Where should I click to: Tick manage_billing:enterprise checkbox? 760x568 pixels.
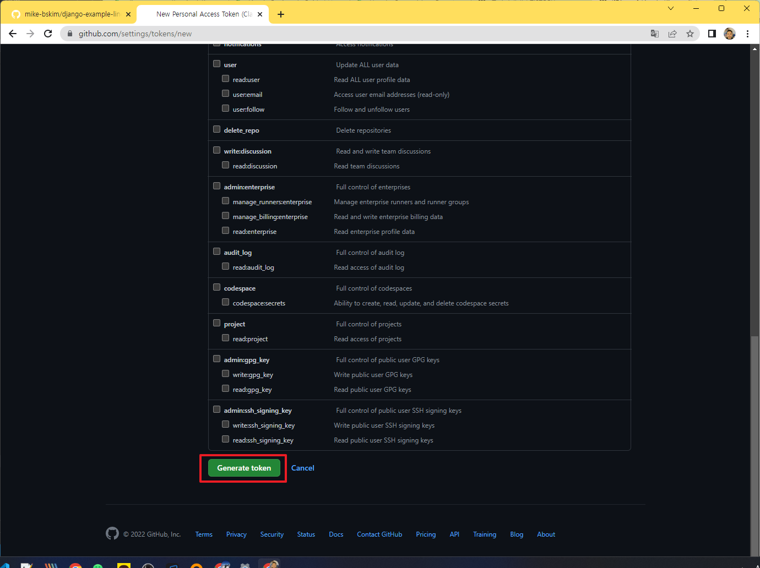(x=226, y=216)
